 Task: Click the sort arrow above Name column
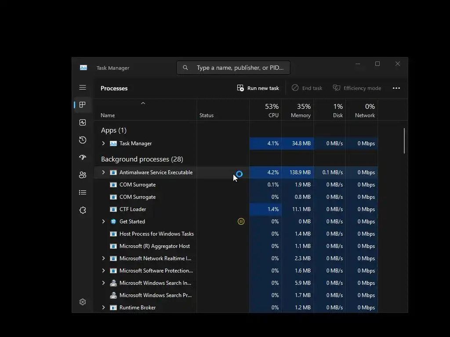(x=143, y=103)
